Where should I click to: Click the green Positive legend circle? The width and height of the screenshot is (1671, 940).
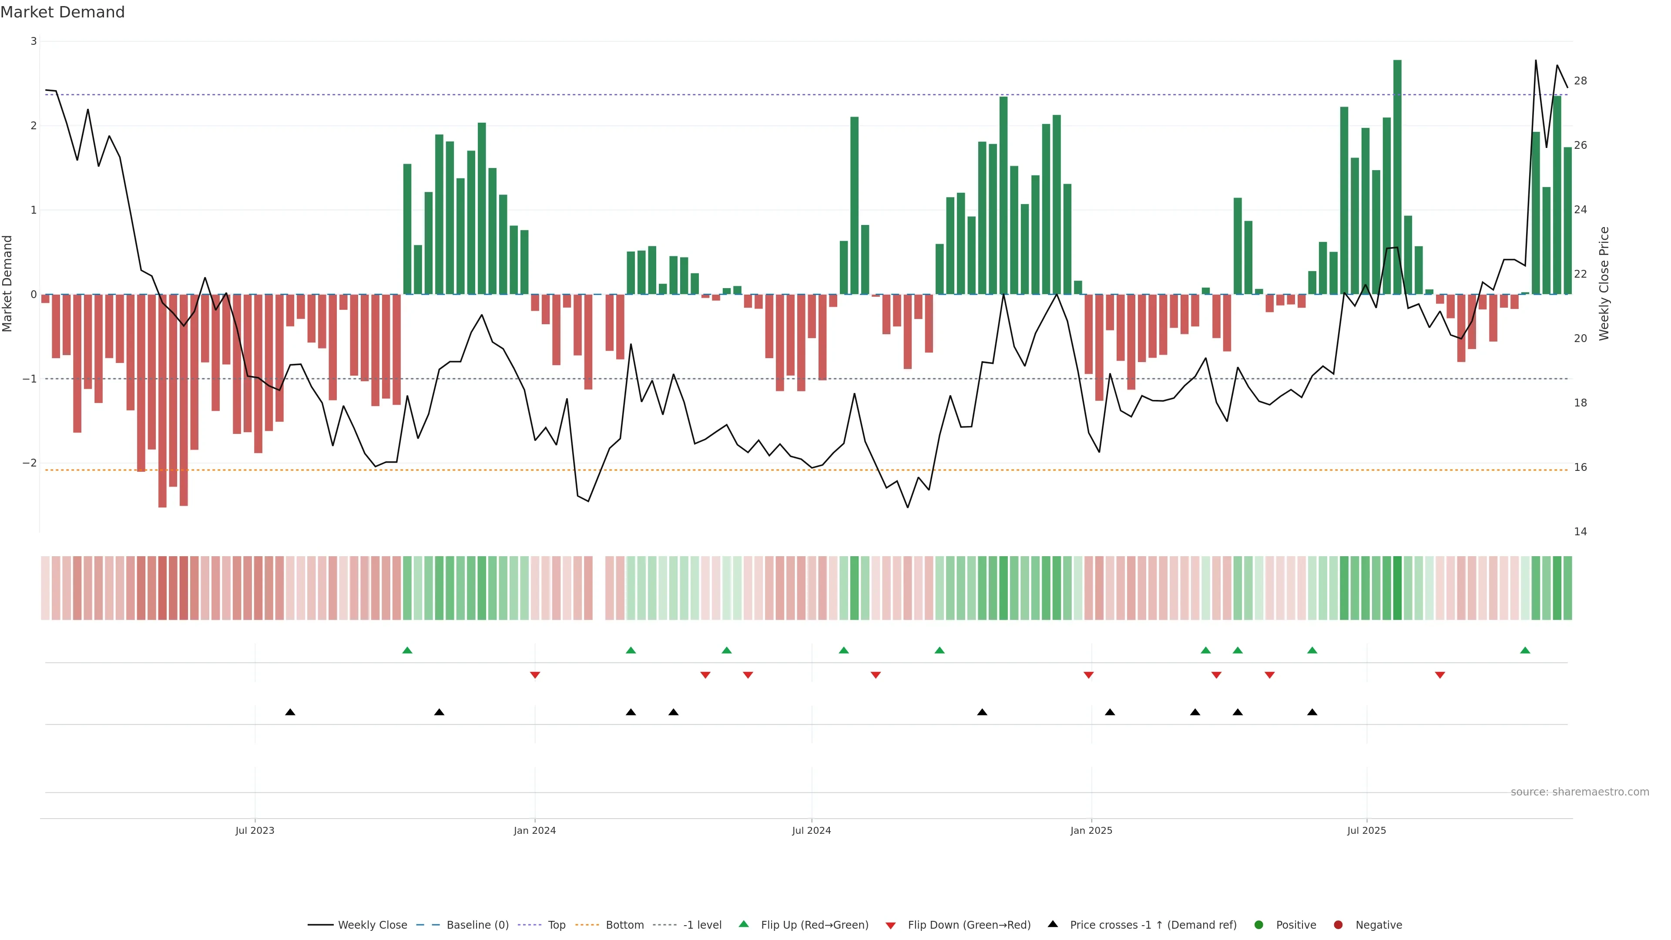click(1259, 924)
